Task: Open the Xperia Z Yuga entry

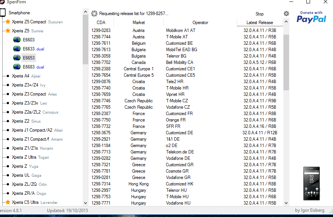Action: [x=25, y=166]
